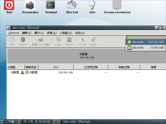Click the 檔案系統 column header
The image size is (166, 124).
[x=32, y=67]
